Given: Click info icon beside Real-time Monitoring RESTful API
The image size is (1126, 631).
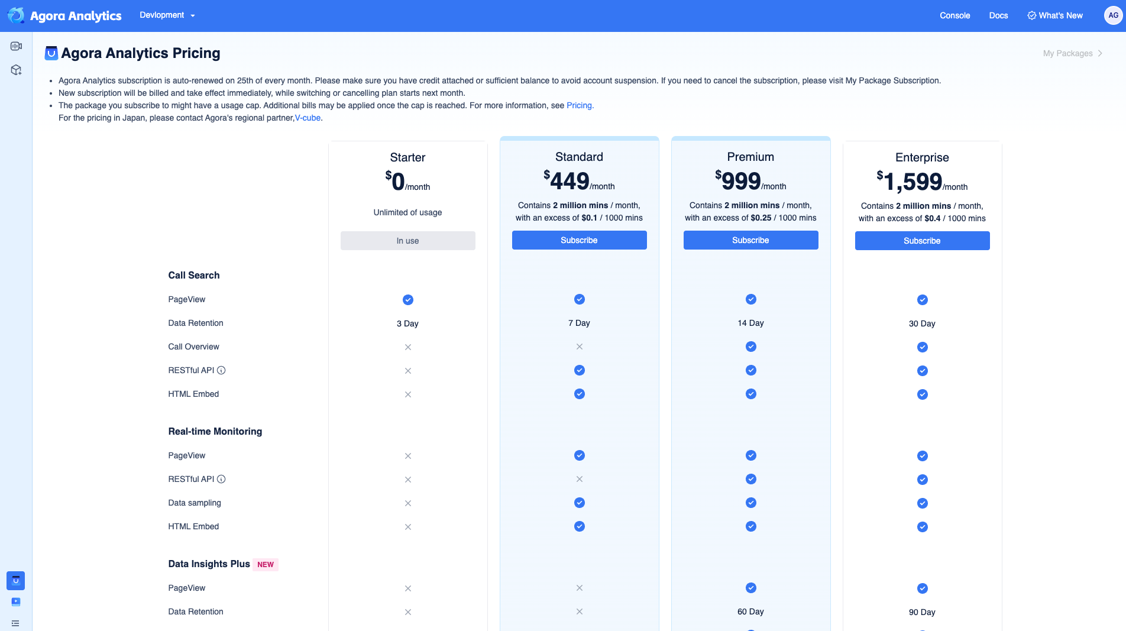Looking at the screenshot, I should (x=221, y=479).
